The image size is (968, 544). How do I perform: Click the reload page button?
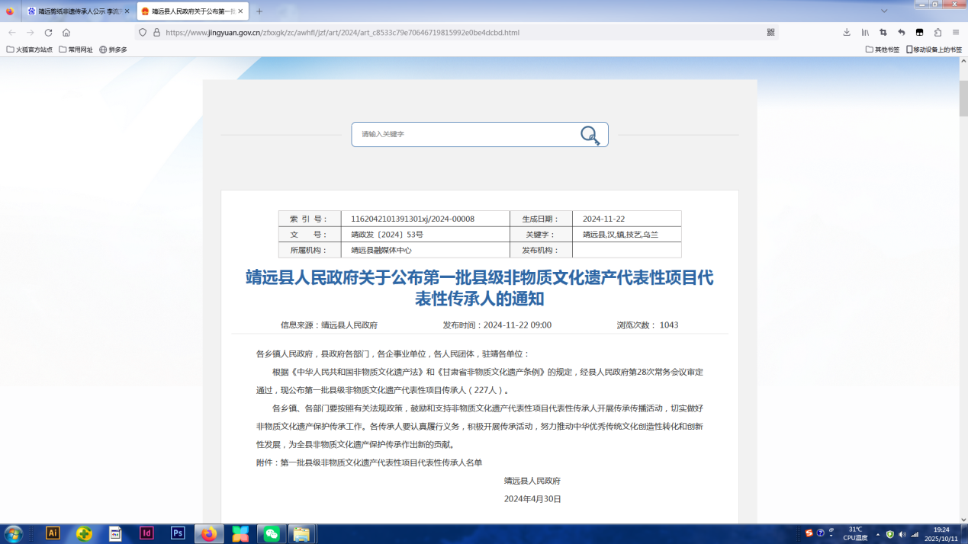48,33
